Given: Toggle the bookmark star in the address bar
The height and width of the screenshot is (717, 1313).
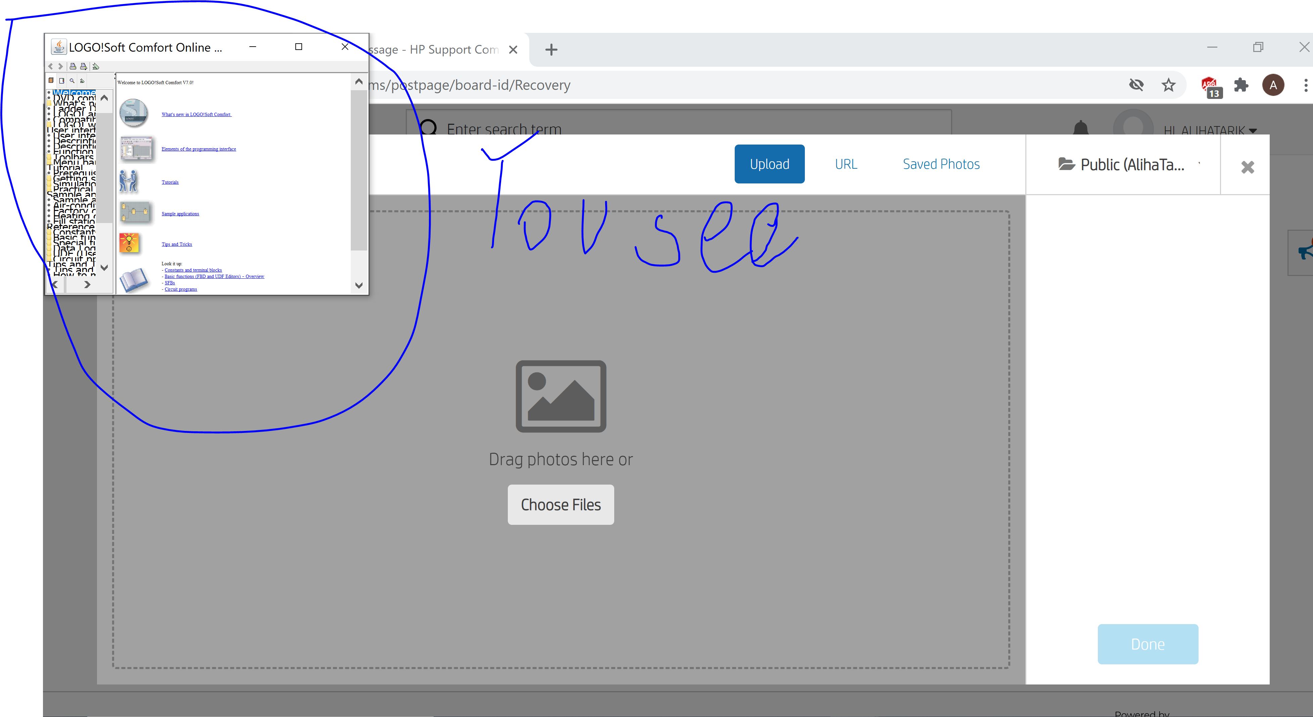Looking at the screenshot, I should (1169, 85).
